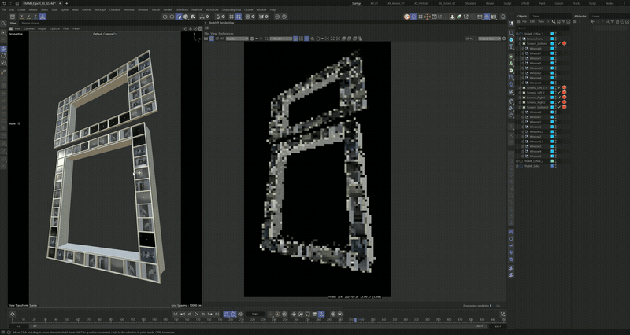Click the keyframe diamond icon left of timeline

[12, 314]
